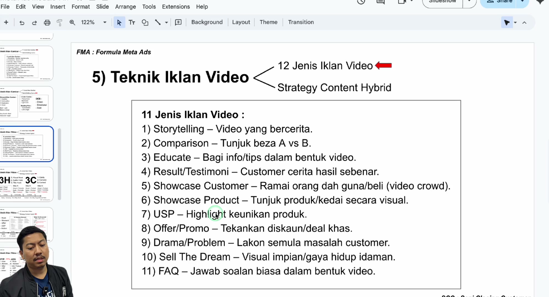
Task: Activate the paint format tool
Action: pos(59,23)
